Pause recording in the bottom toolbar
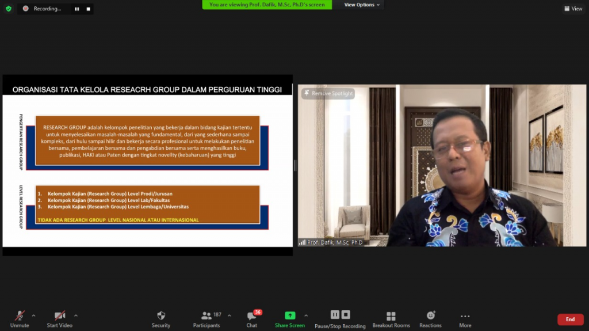This screenshot has width=589, height=331. click(335, 315)
